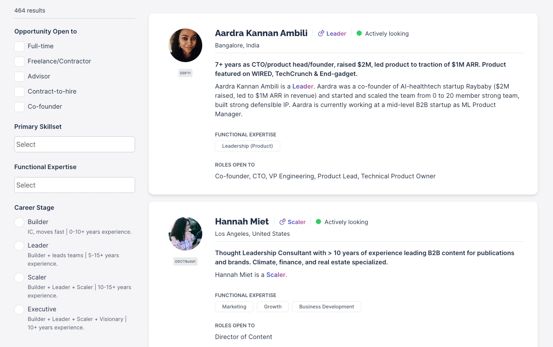Click link icon beside Aardra's Leader badge
Screen dimensions: 553x347
pos(321,34)
